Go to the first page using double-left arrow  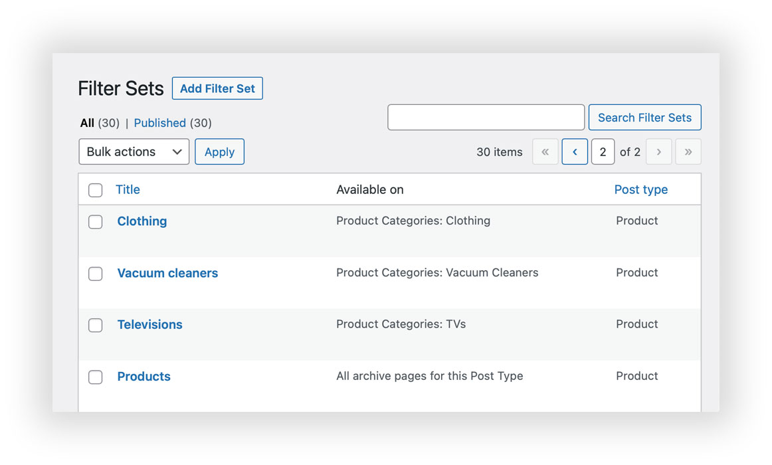pyautogui.click(x=545, y=151)
